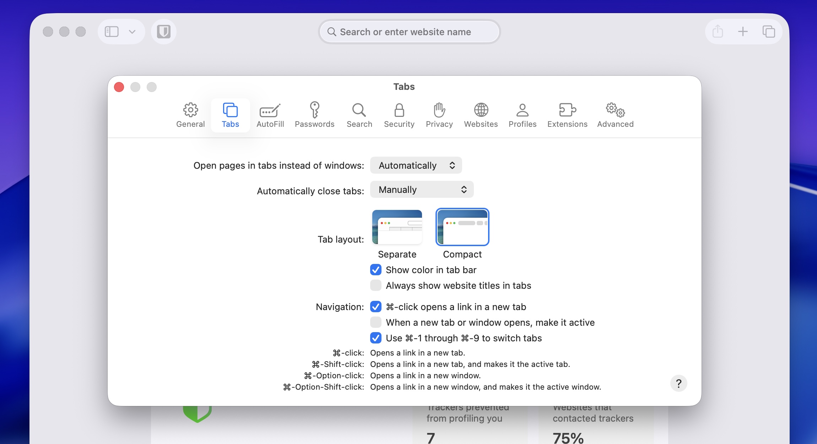Expand the sidebar chevron menu
Image resolution: width=817 pixels, height=444 pixels.
coord(132,32)
